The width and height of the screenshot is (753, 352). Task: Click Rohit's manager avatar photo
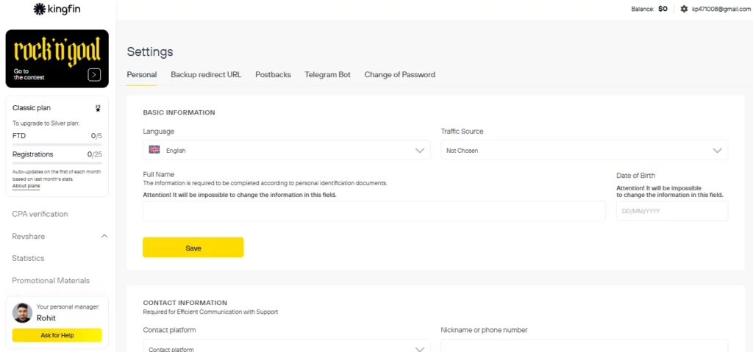coord(22,312)
